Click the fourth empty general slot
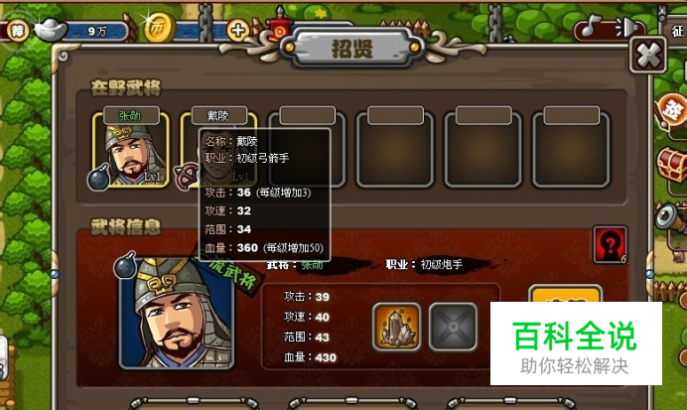This screenshot has width=687, height=410. 395,149
